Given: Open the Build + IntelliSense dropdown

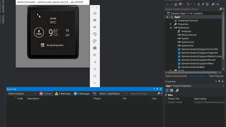Looking at the screenshot, I should pyautogui.click(x=113, y=93).
